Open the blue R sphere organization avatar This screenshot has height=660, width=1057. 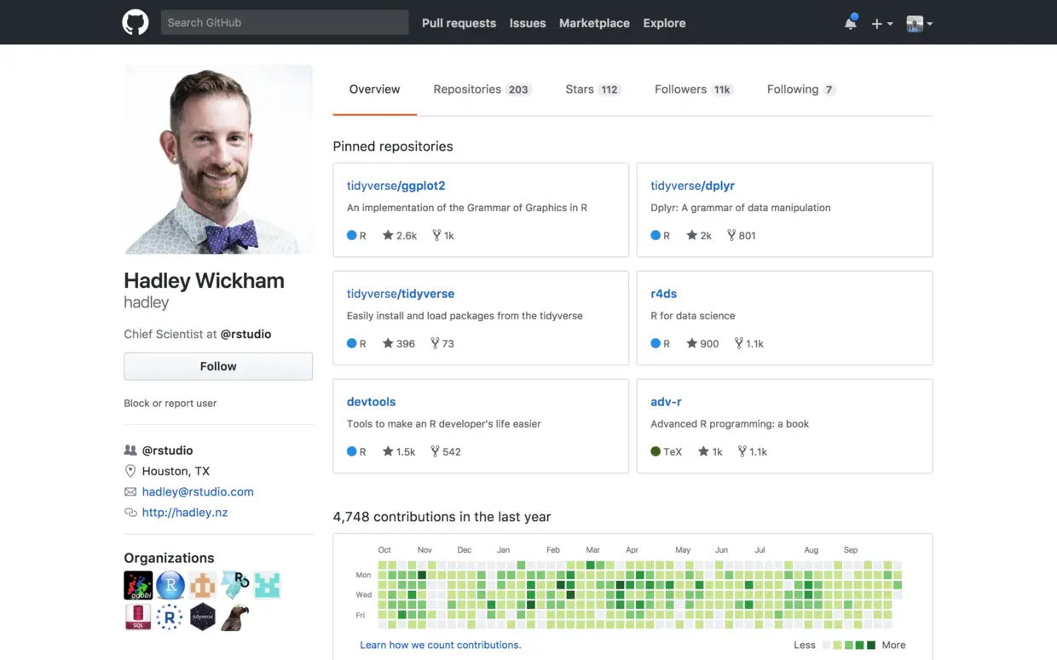[170, 585]
